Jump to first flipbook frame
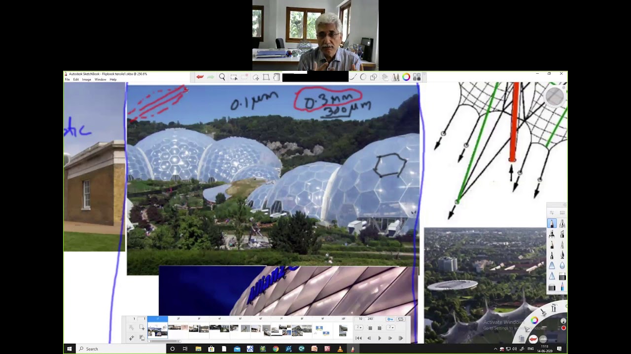 click(358, 338)
